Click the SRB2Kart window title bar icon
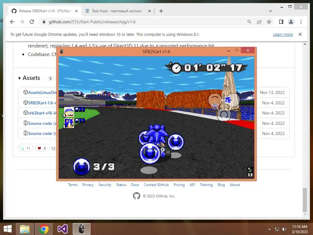This screenshot has width=313, height=235. pyautogui.click(x=62, y=51)
